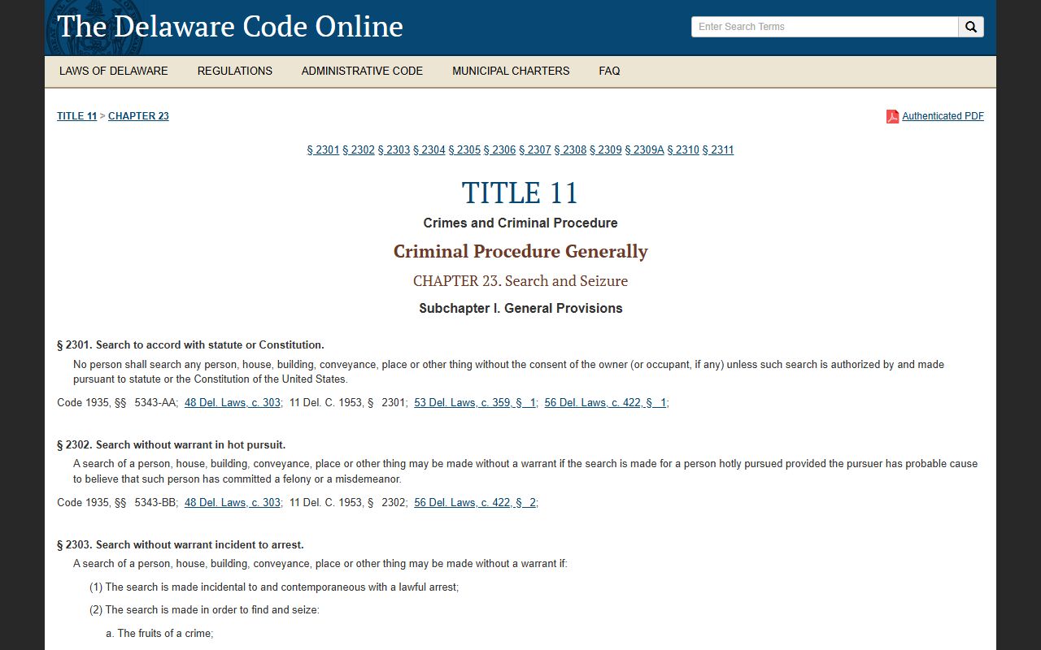The width and height of the screenshot is (1041, 650).
Task: Click 'Code 1935, §§ 5343-AA' citation text
Action: coord(117,402)
